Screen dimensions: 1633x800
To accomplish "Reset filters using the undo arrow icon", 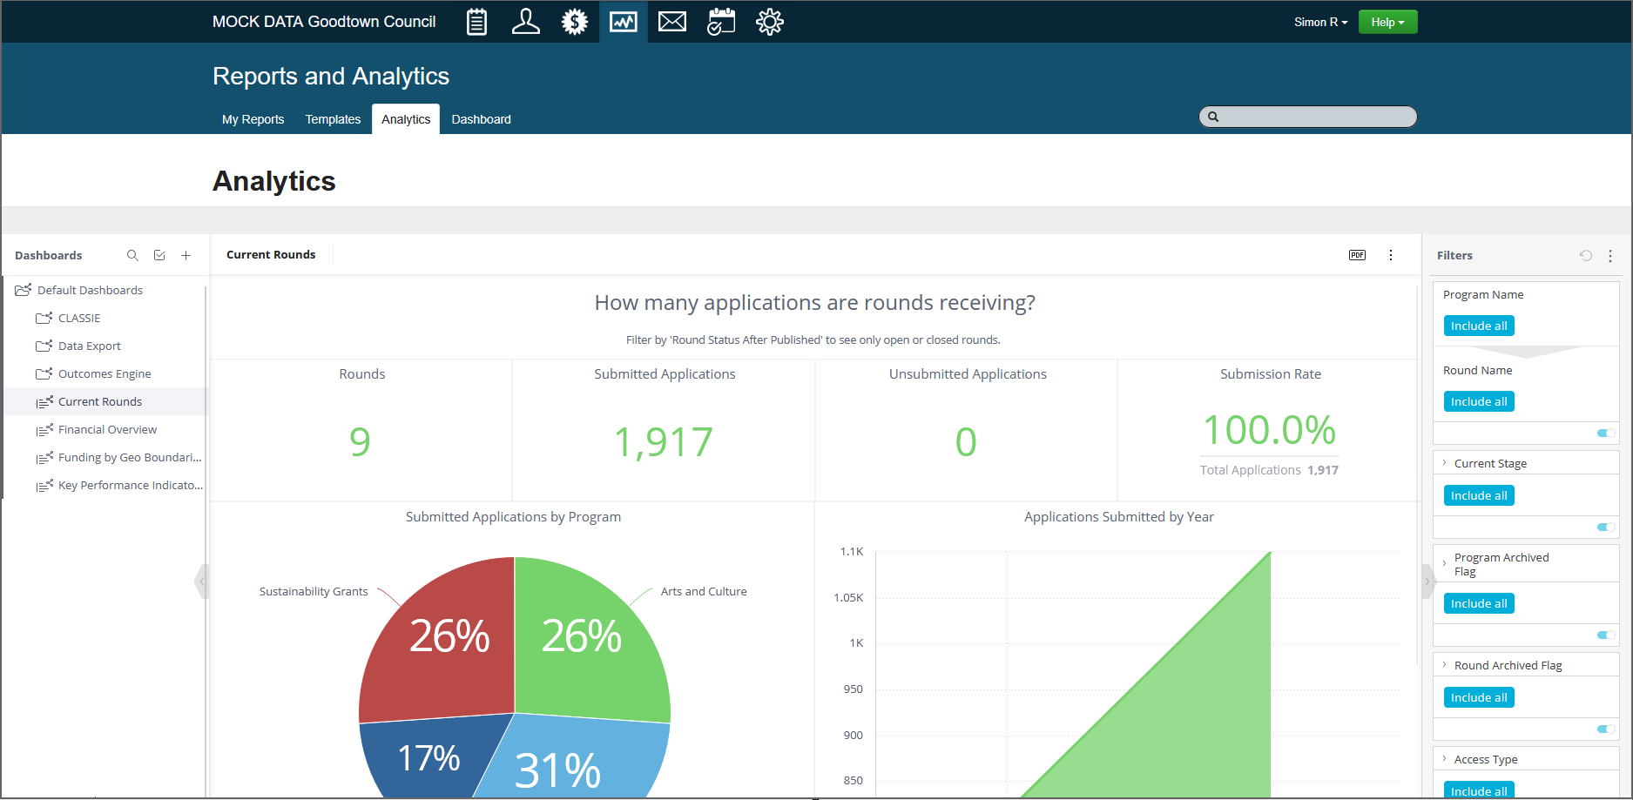I will [1586, 255].
